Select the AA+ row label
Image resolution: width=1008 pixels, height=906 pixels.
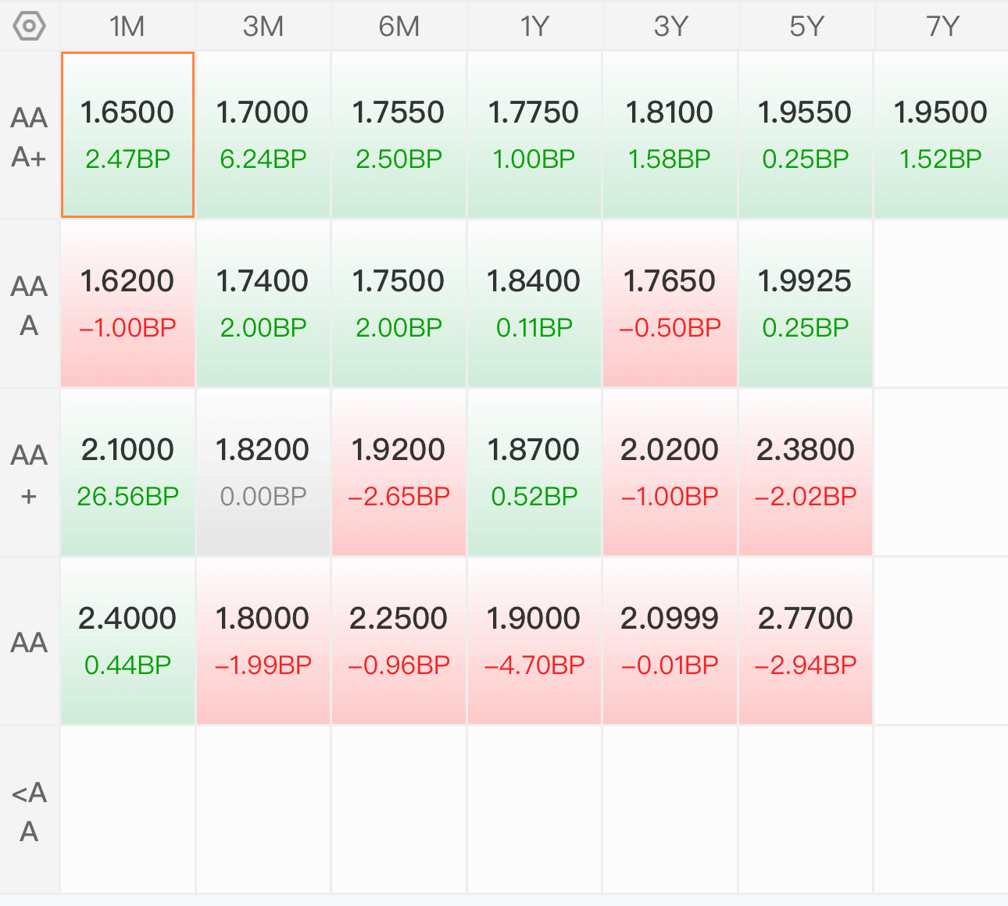[x=29, y=473]
